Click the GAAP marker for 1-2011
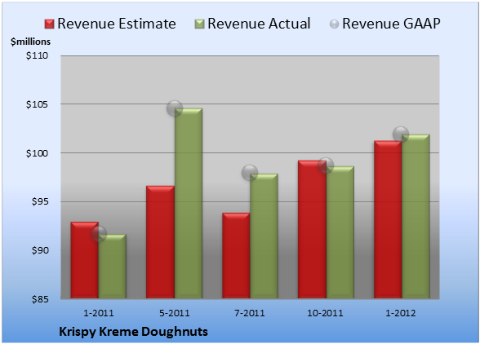Screen dimensions: 480x344 click(x=99, y=234)
